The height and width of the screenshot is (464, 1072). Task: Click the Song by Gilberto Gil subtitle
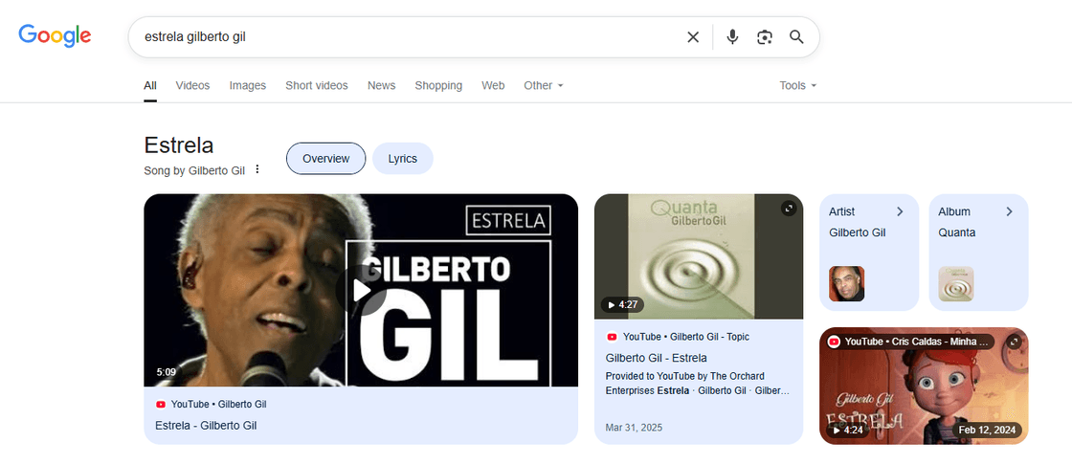(x=194, y=170)
